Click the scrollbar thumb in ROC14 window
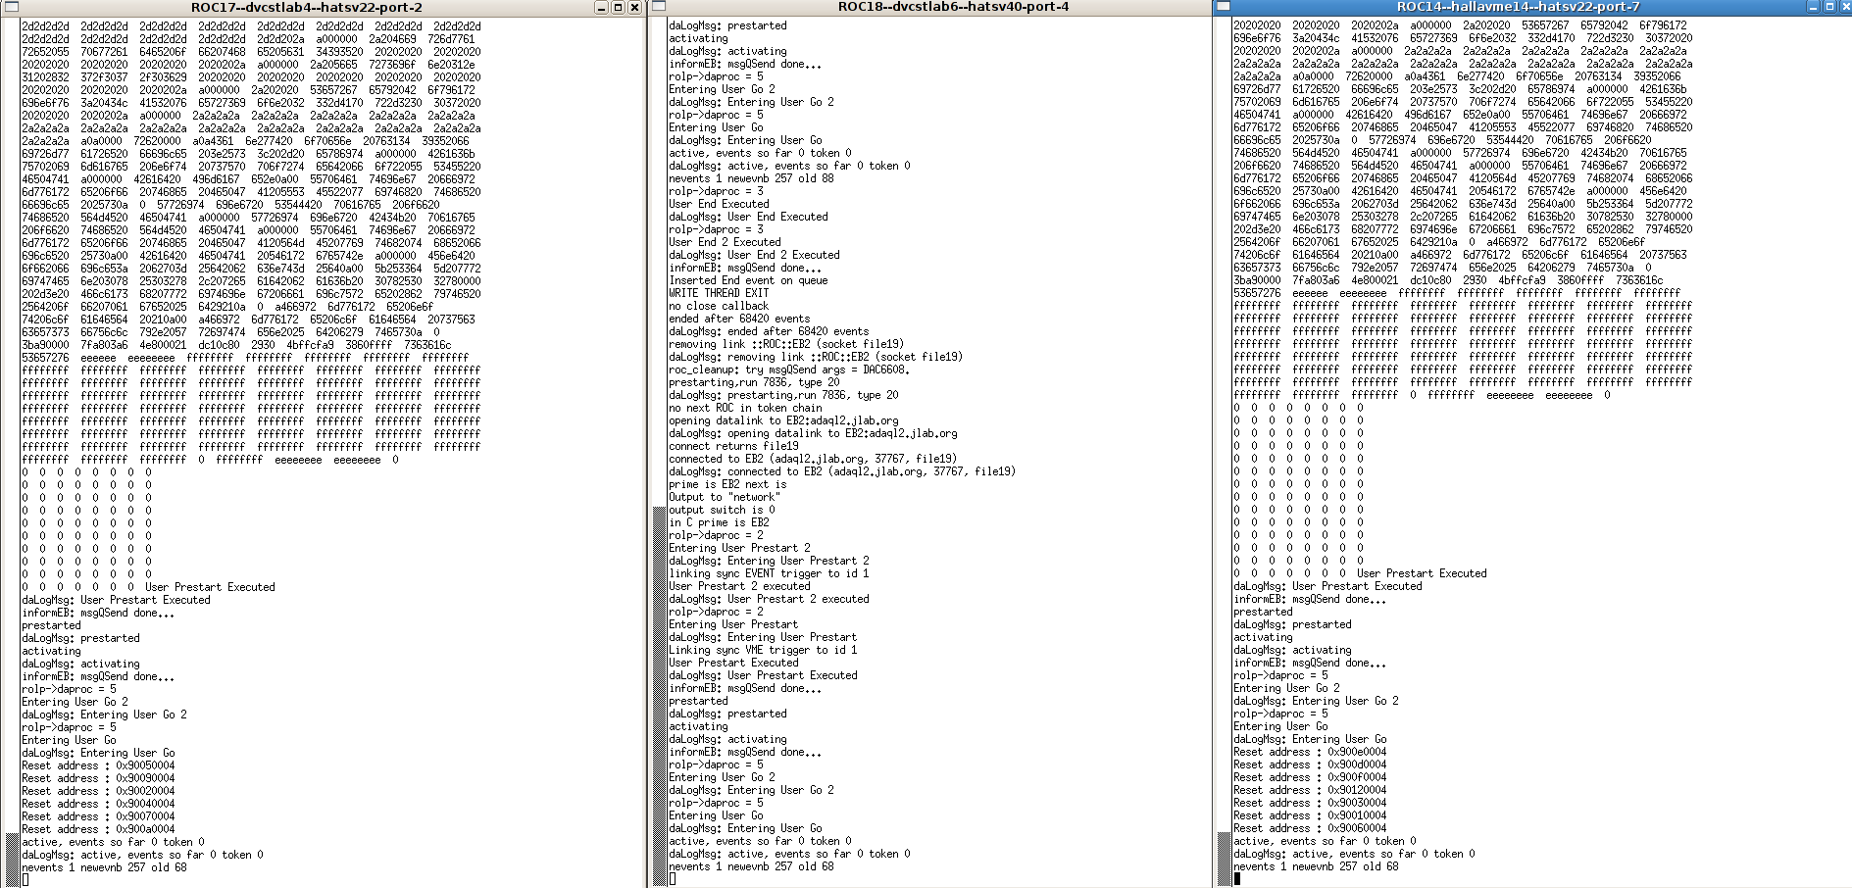Image resolution: width=1852 pixels, height=888 pixels. 1224,859
